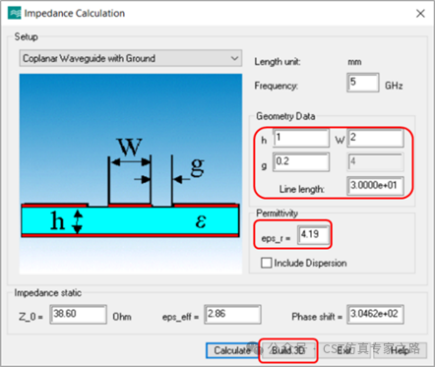435x367 pixels.
Task: Click the Help button
Action: 400,350
